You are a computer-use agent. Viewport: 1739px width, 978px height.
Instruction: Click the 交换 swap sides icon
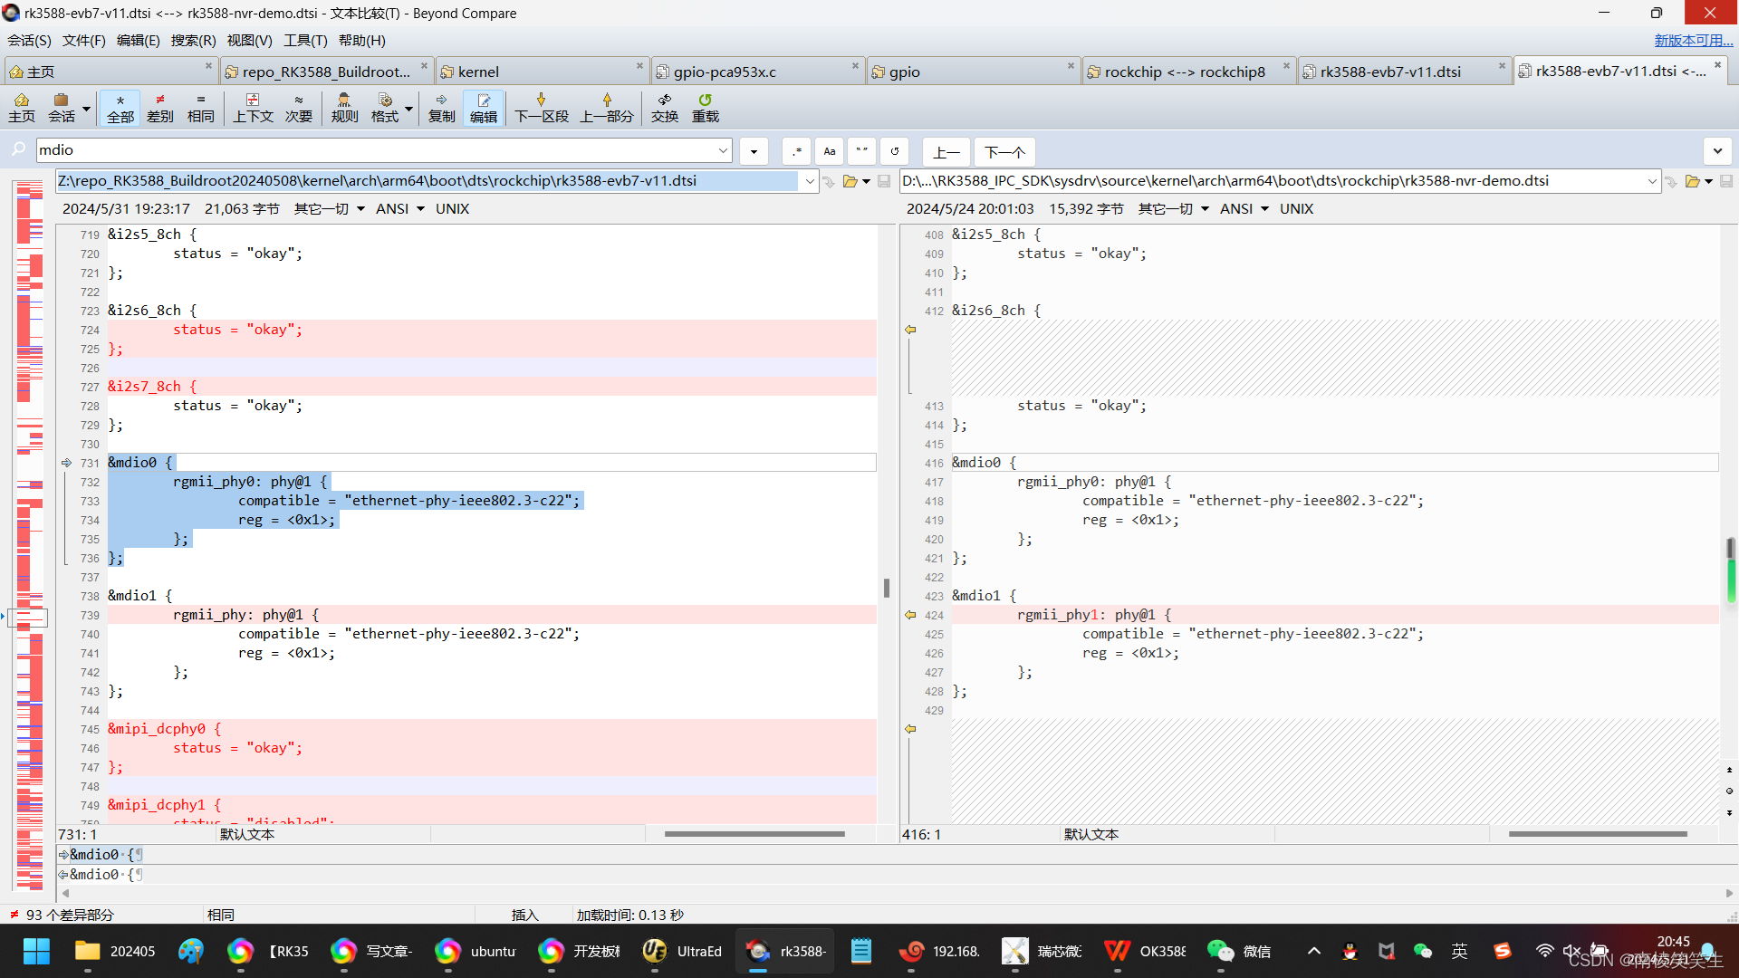click(x=664, y=107)
